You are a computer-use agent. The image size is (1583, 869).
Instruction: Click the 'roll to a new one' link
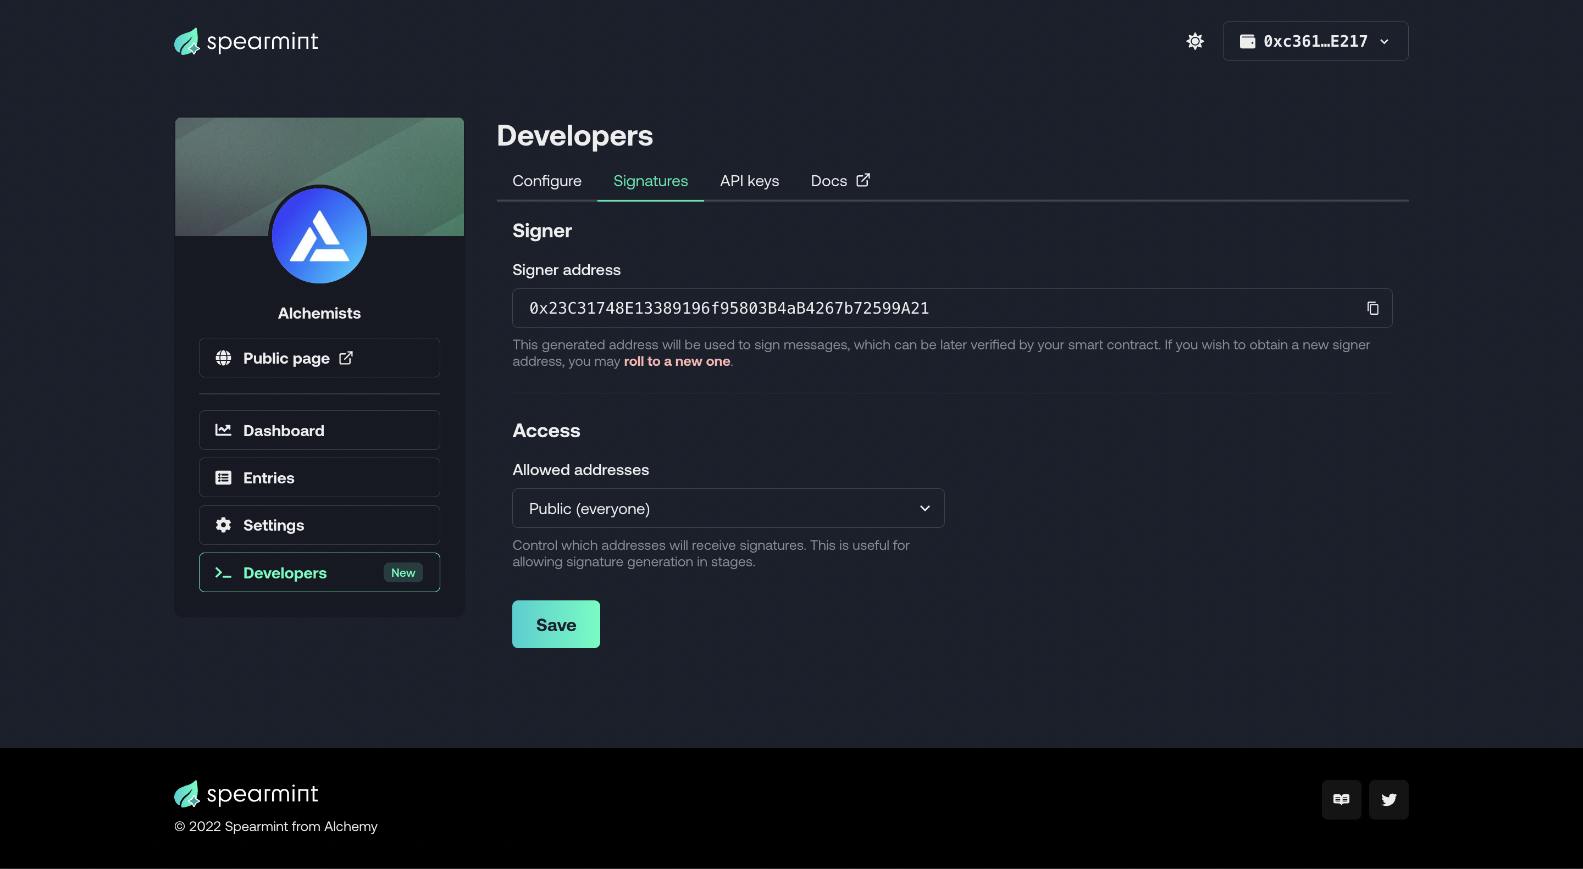(677, 361)
